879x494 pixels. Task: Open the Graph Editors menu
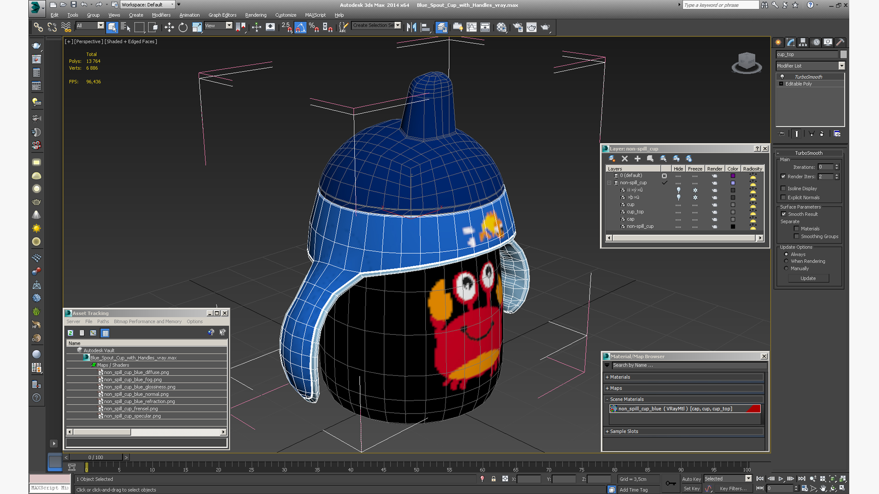click(222, 15)
